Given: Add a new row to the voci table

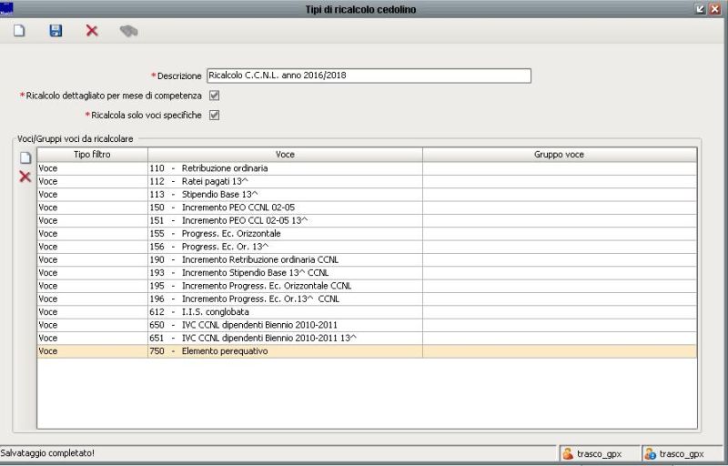Looking at the screenshot, I should pos(25,158).
